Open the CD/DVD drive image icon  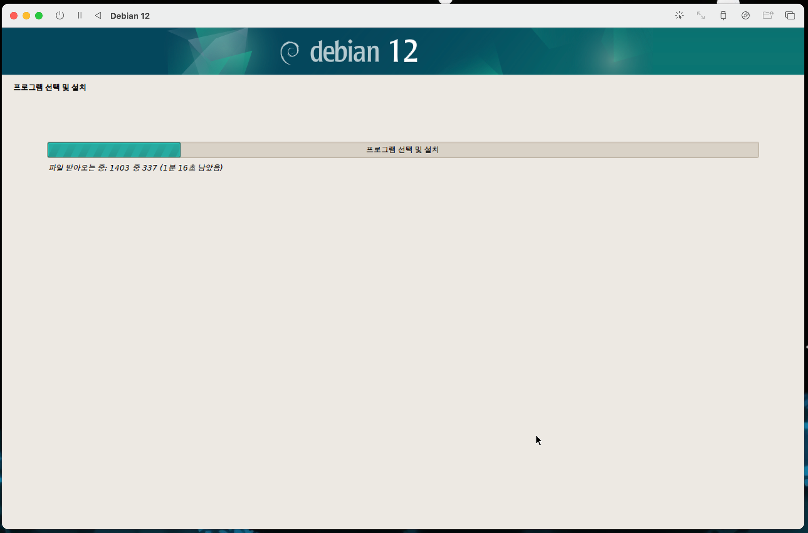coord(745,16)
